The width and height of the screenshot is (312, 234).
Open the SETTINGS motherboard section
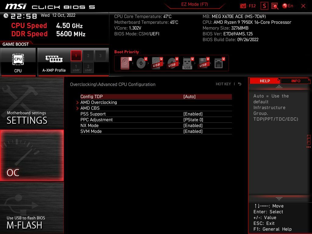(x=32, y=103)
